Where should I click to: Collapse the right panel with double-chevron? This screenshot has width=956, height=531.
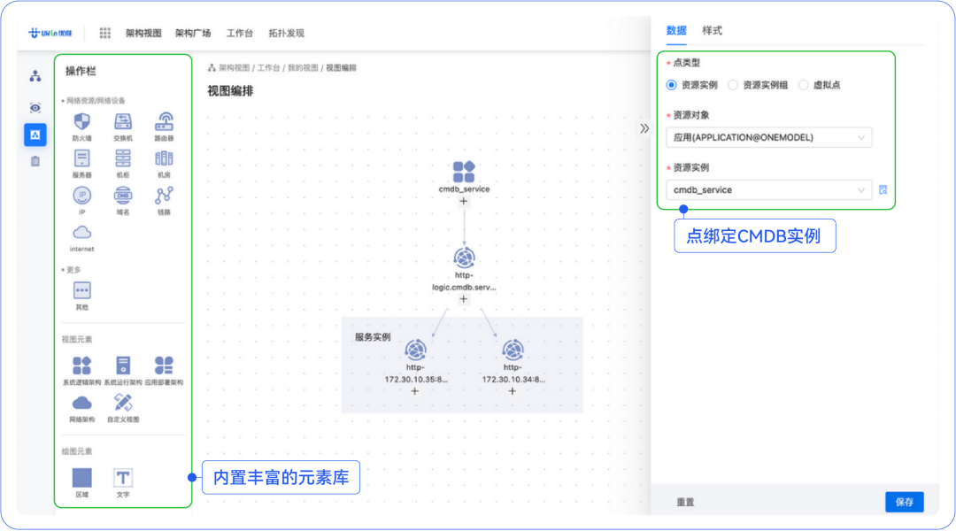[644, 128]
